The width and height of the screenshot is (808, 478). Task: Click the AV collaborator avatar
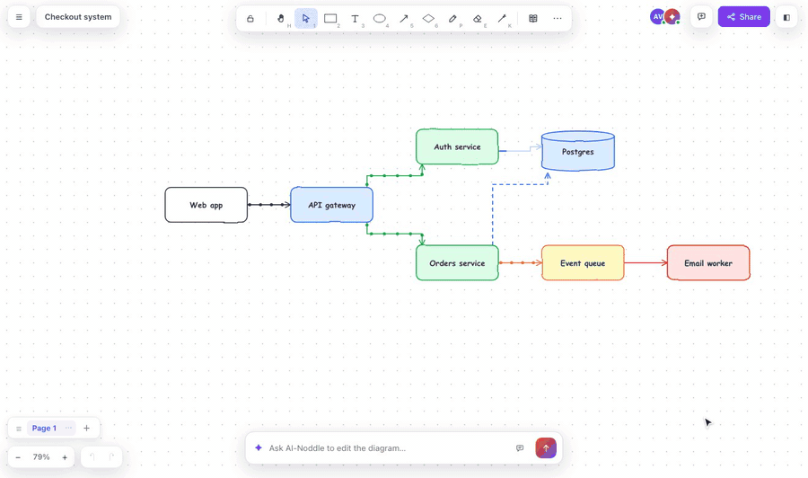point(657,17)
